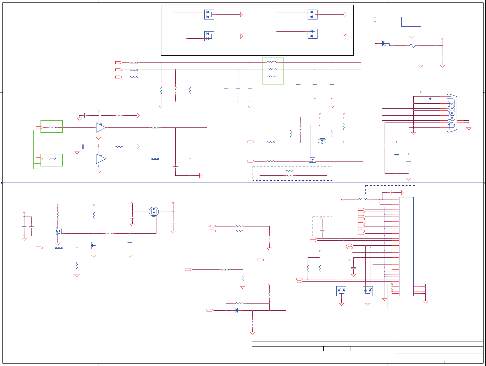Select the top port of the three RGB inputs
Screen dimensions: 486x366
point(119,62)
